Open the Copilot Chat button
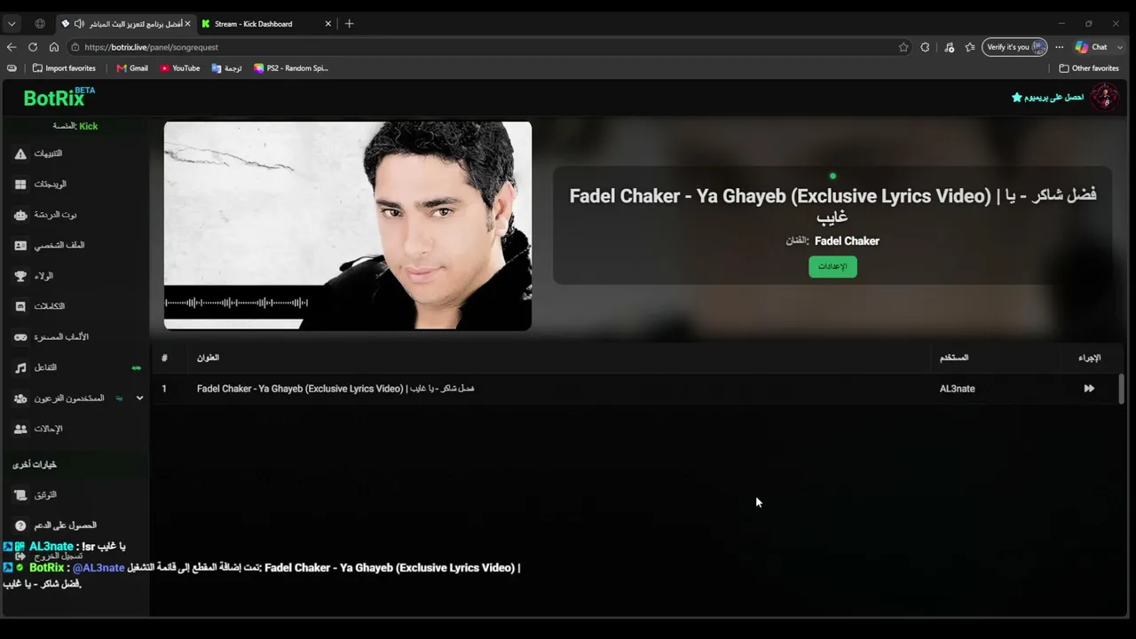Viewport: 1136px width, 639px height. pos(1091,47)
